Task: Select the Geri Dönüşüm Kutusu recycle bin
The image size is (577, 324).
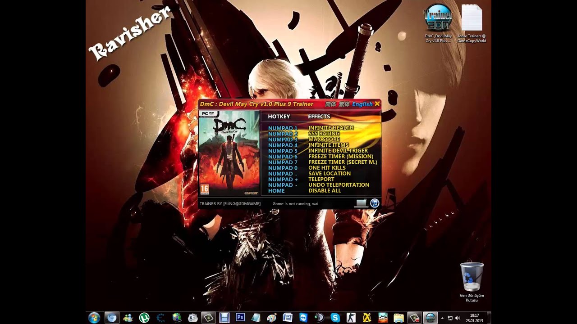Action: 472,282
